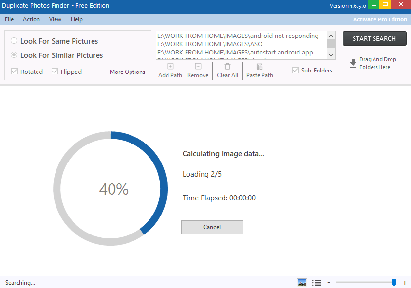Click the START SEARCH button
Viewport: 411px width, 288px height.
click(374, 38)
